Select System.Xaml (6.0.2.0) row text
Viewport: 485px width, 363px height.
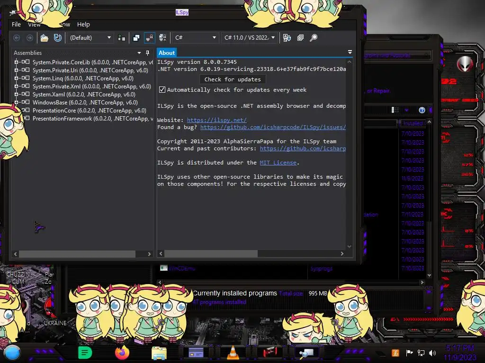pos(84,95)
